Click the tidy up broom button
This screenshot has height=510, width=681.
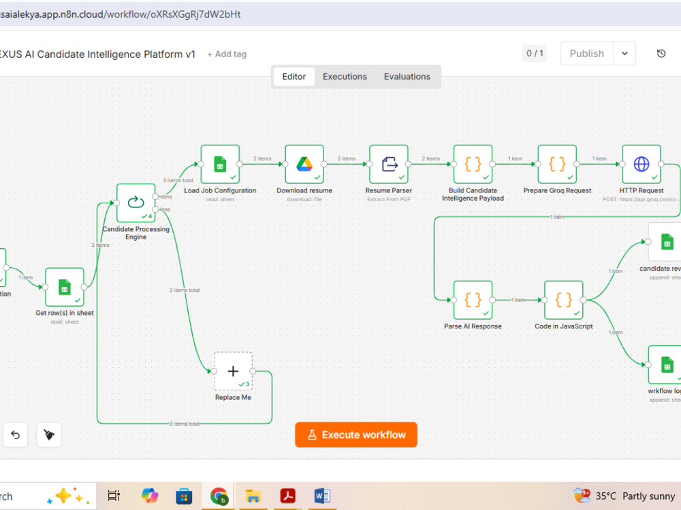(x=49, y=435)
